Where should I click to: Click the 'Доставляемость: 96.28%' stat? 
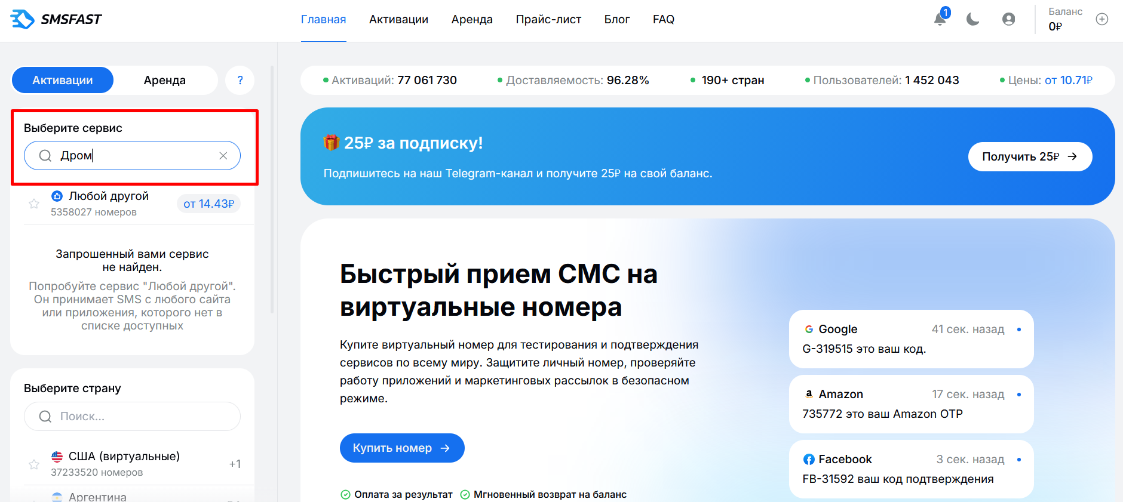point(573,80)
